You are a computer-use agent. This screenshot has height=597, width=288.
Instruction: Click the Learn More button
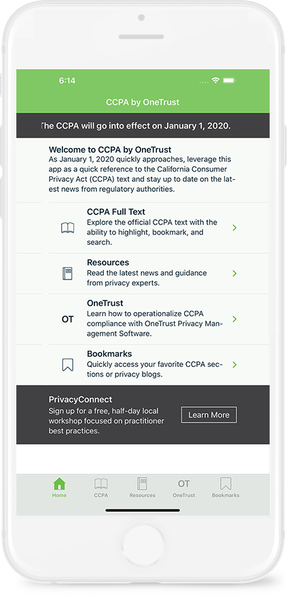[209, 415]
